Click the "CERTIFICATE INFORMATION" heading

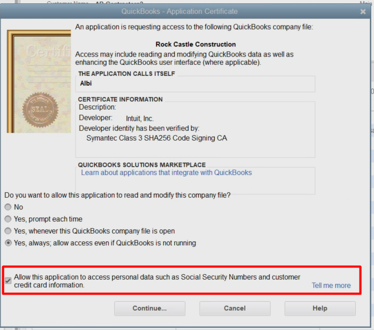pos(120,99)
